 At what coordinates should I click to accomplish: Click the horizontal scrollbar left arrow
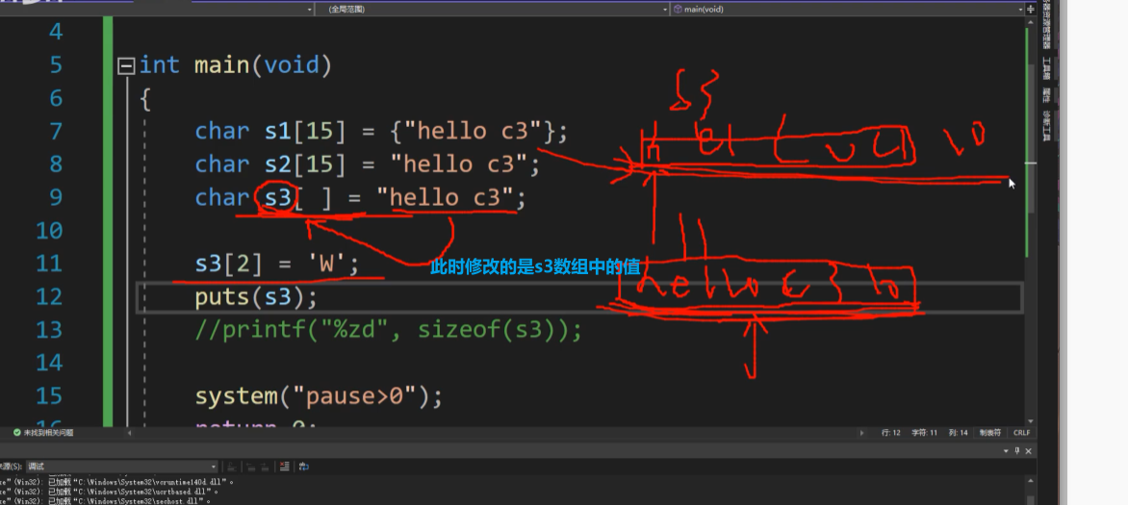tap(130, 433)
